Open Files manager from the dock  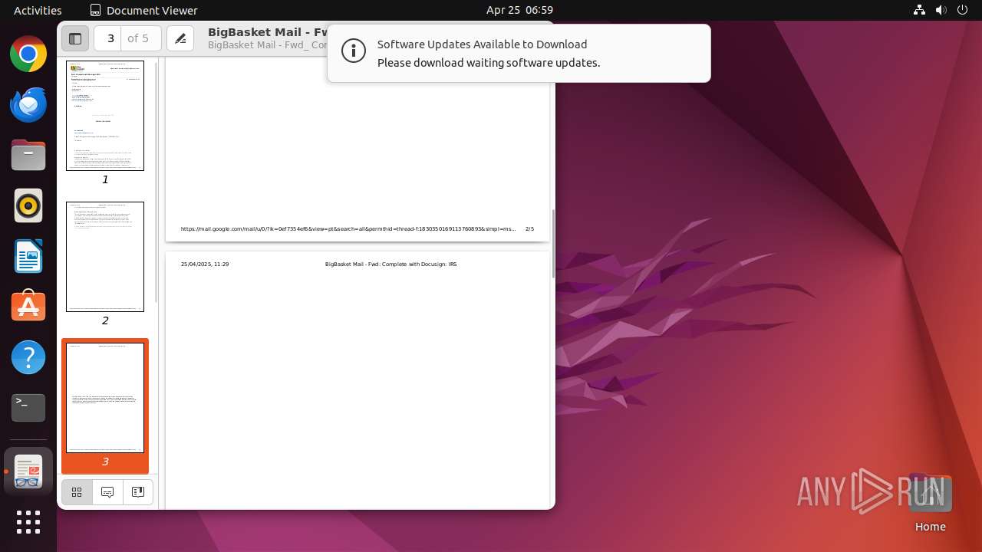28,156
